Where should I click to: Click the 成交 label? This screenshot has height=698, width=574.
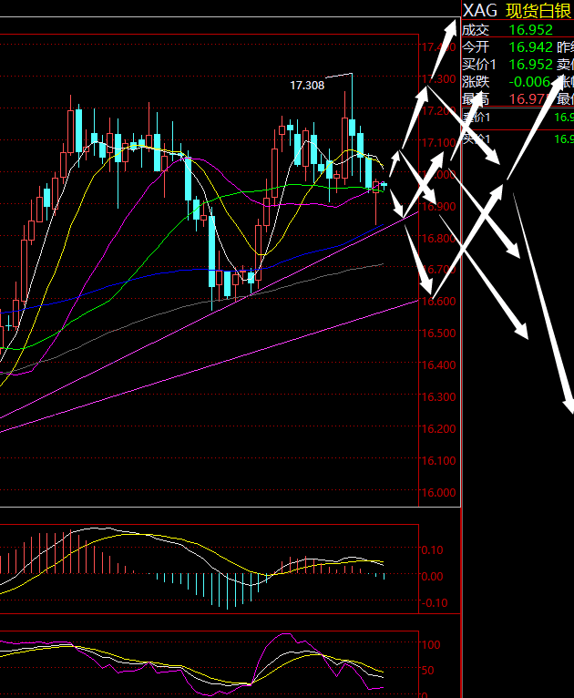[x=476, y=30]
